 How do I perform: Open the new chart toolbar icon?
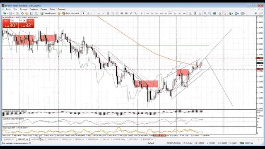[x=5, y=13]
